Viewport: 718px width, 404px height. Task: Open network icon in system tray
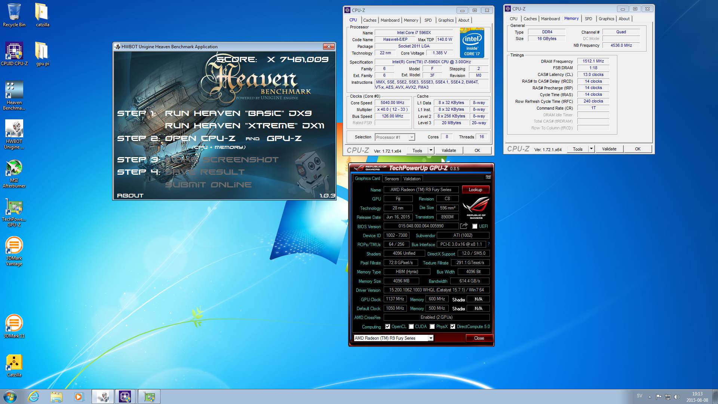(x=668, y=397)
